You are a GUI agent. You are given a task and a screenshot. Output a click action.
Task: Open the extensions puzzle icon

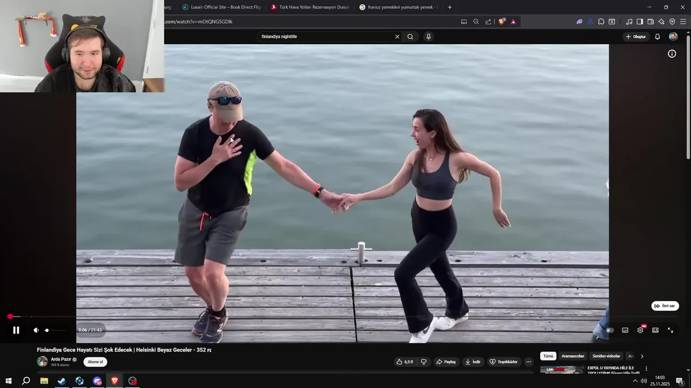(601, 22)
